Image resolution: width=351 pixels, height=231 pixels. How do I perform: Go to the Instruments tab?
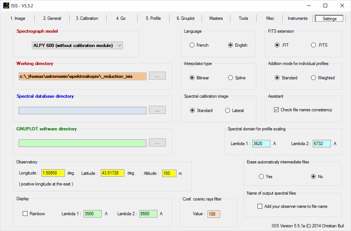coord(297,18)
